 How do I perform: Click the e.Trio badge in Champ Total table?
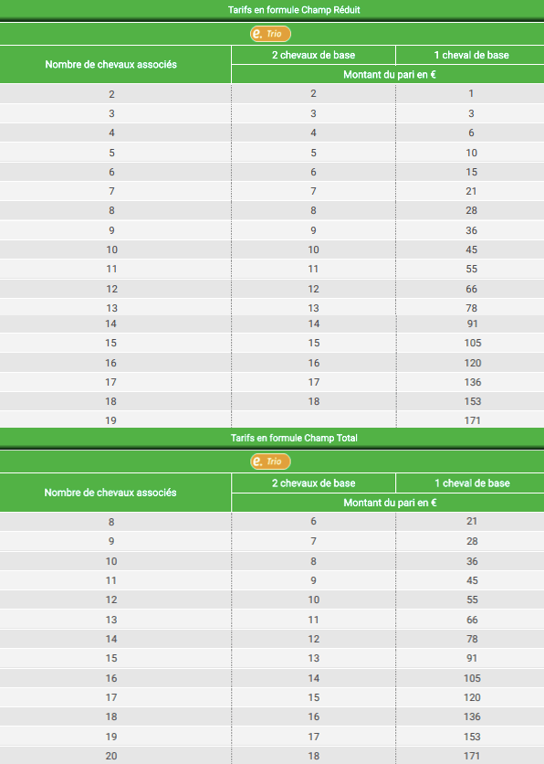click(270, 462)
